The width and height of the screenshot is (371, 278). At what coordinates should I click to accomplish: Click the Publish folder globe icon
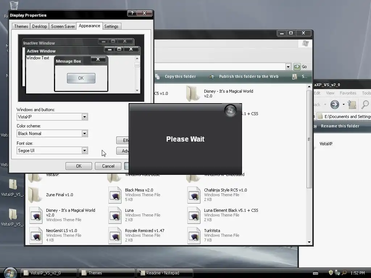tap(212, 76)
